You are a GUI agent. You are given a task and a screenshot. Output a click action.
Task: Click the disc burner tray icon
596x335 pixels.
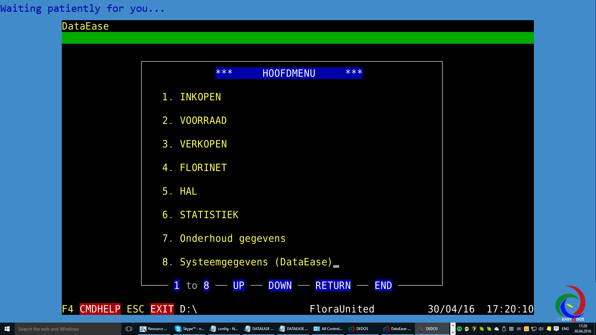pyautogui.click(x=467, y=329)
